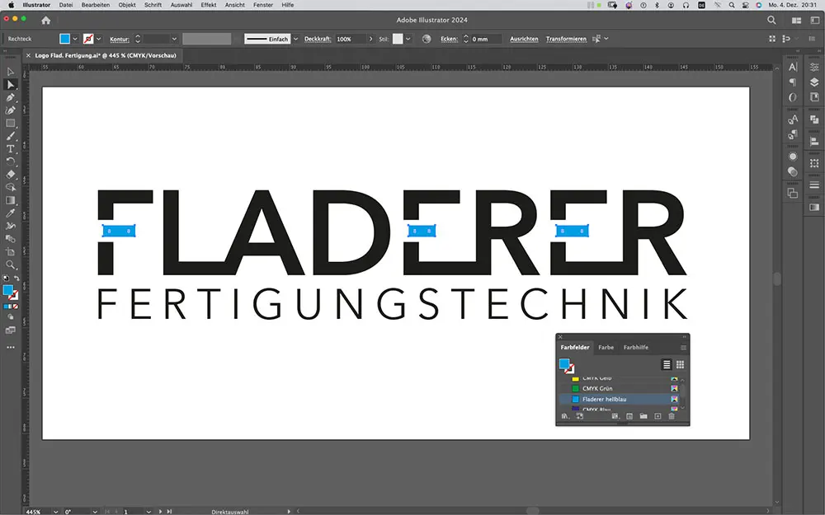Screen dimensions: 825x515
Task: Change the screen mode button
Action: 11,330
